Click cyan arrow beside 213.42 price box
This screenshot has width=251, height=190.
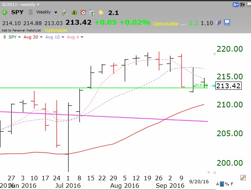213,86
